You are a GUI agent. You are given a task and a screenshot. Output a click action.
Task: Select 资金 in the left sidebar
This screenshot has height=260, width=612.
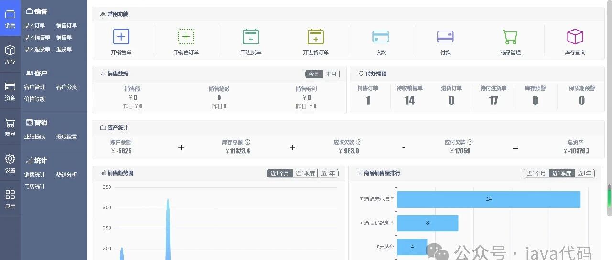(x=10, y=91)
